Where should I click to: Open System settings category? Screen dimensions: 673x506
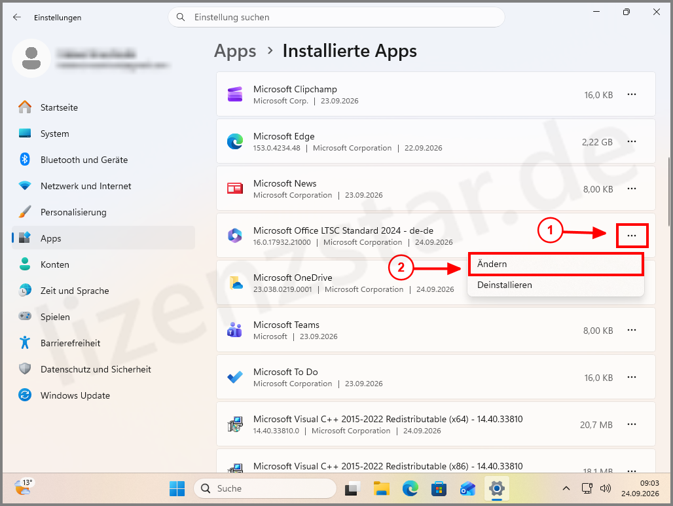(103, 134)
